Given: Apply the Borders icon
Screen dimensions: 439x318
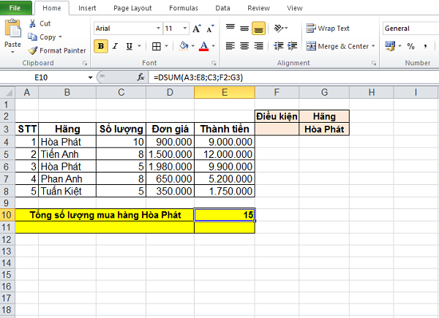Looking at the screenshot, I should coord(157,46).
